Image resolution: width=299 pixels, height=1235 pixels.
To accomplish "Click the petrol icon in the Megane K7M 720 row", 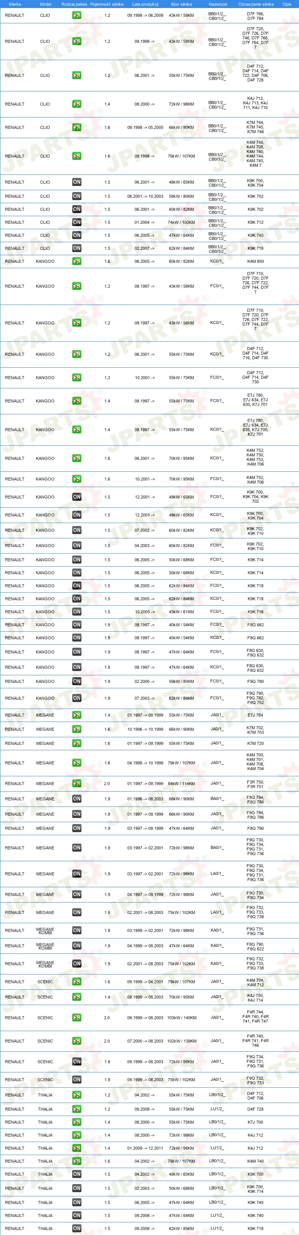I will 77,743.
